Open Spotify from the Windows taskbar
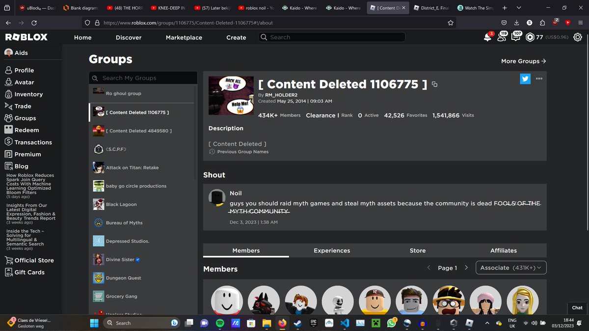Image resolution: width=589 pixels, height=331 pixels. pos(220,323)
